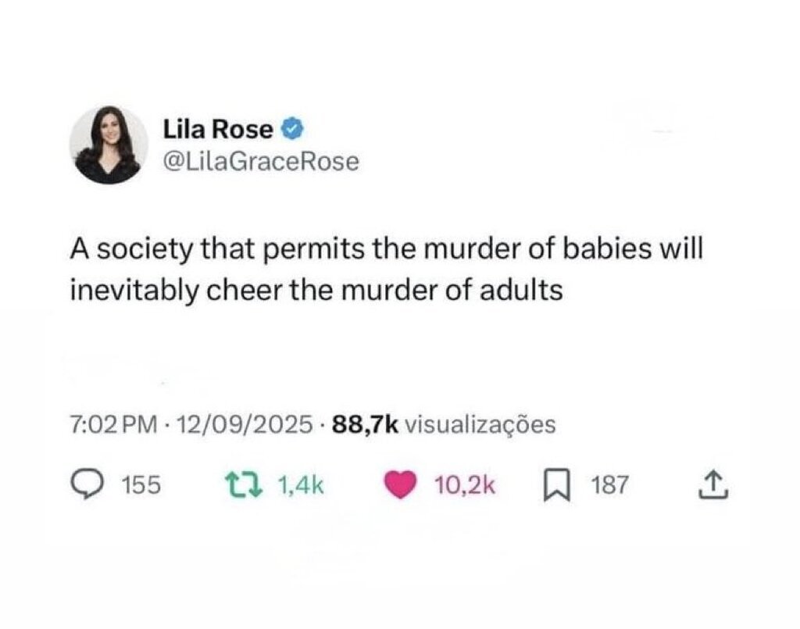The width and height of the screenshot is (800, 629).
Task: Open the @LilaGraceRose handle
Action: tap(261, 162)
